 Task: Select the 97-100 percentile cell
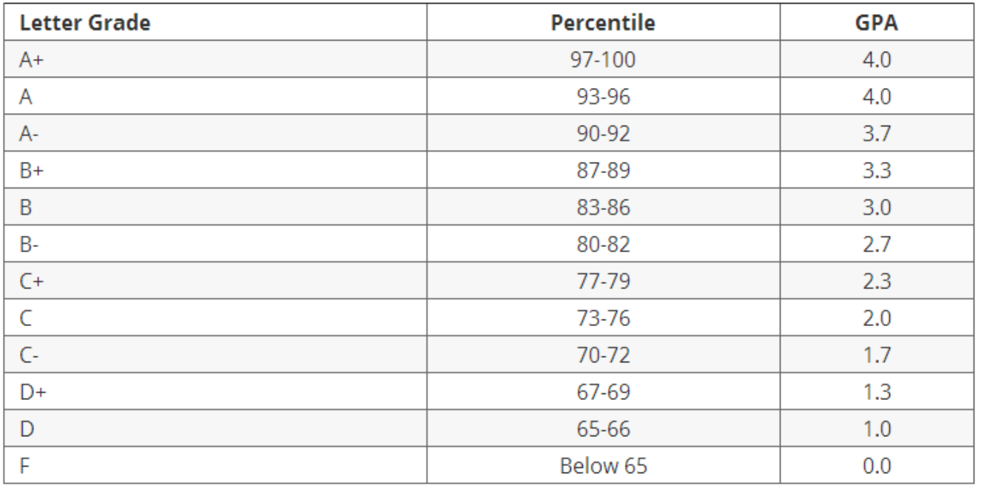(603, 60)
